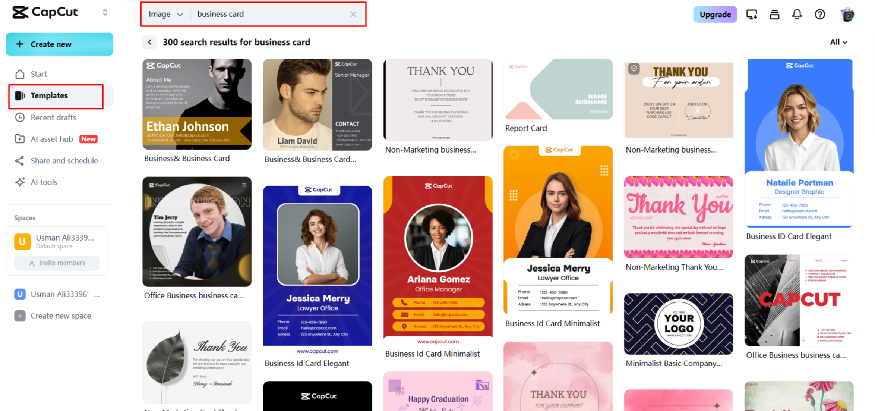
Task: Click the CapCut logo
Action: pyautogui.click(x=45, y=12)
